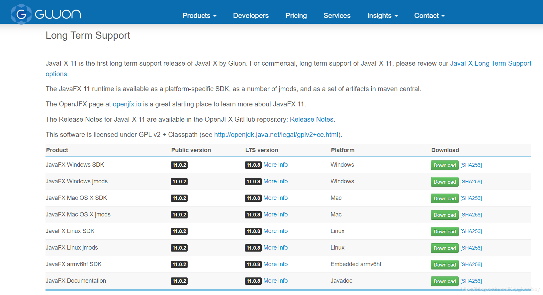Image resolution: width=543 pixels, height=295 pixels.
Task: View SHA256 for JavaFX Windows SDK
Action: (471, 165)
